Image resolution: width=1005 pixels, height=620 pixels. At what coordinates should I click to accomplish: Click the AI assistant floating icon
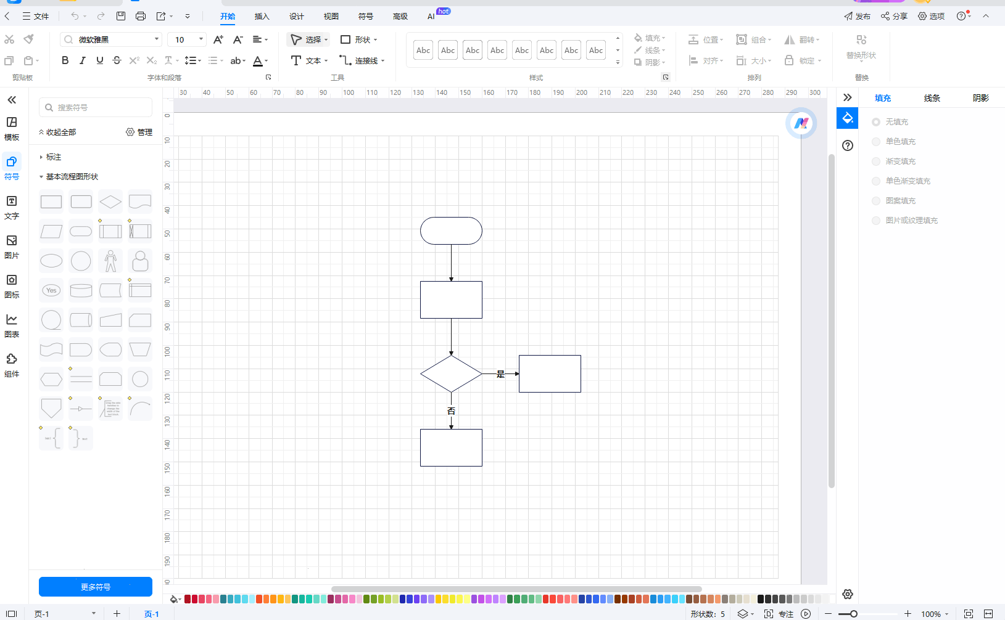pos(801,123)
